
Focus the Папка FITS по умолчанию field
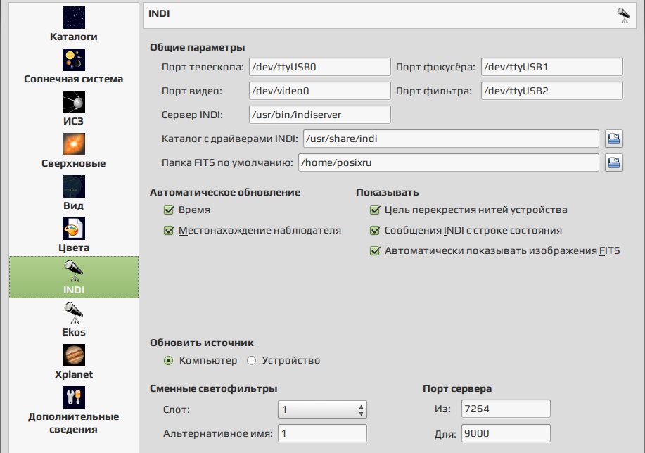tap(448, 162)
